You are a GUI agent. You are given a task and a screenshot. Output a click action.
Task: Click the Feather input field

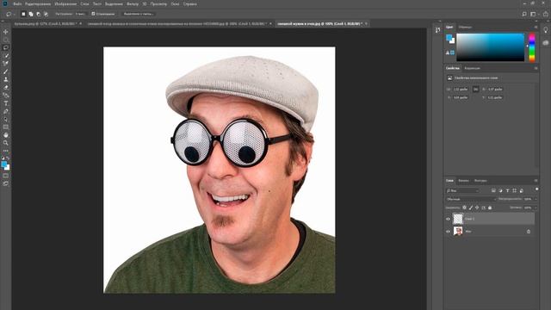[x=79, y=14]
